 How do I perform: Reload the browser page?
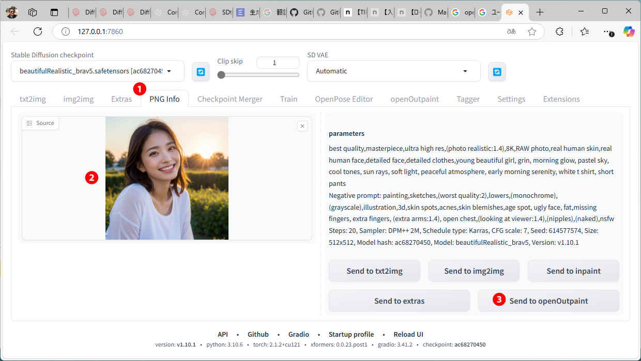tap(38, 32)
